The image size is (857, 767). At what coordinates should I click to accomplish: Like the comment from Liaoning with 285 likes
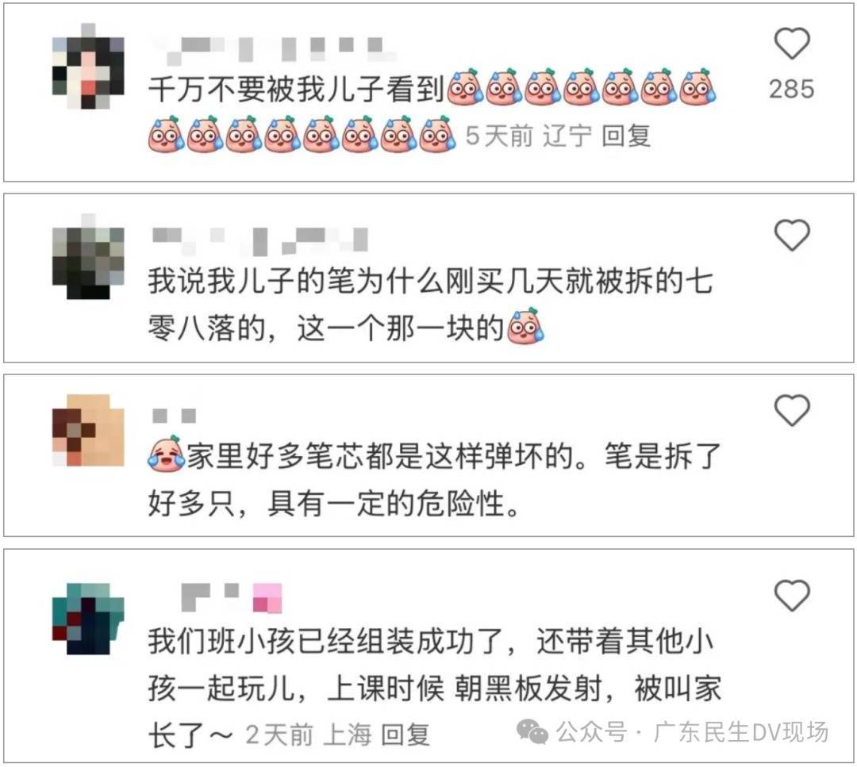[792, 44]
